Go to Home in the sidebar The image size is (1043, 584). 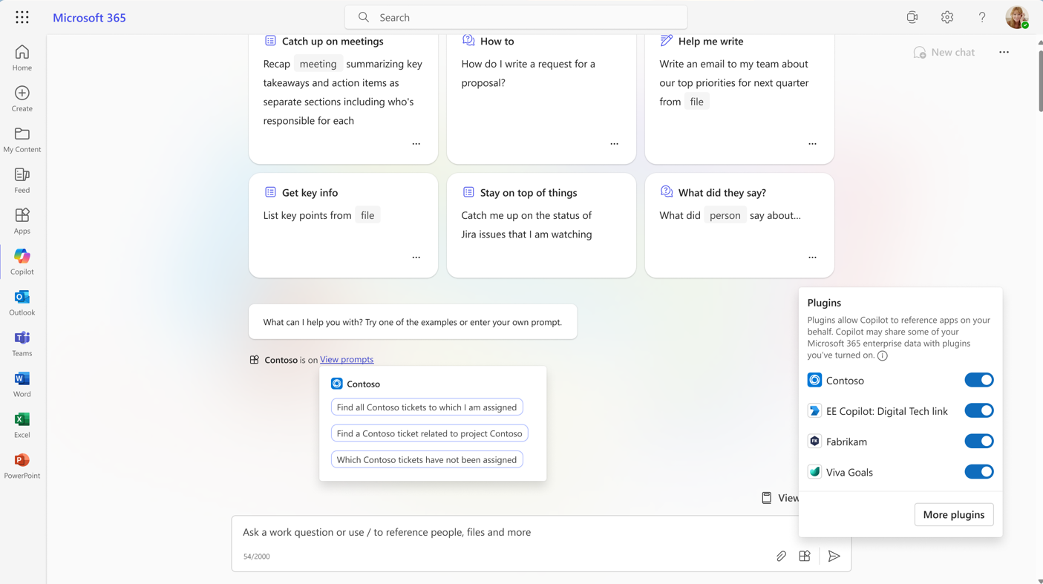point(22,58)
